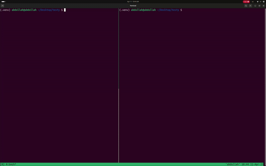Click the volume icon in top bar

pos(261,2)
